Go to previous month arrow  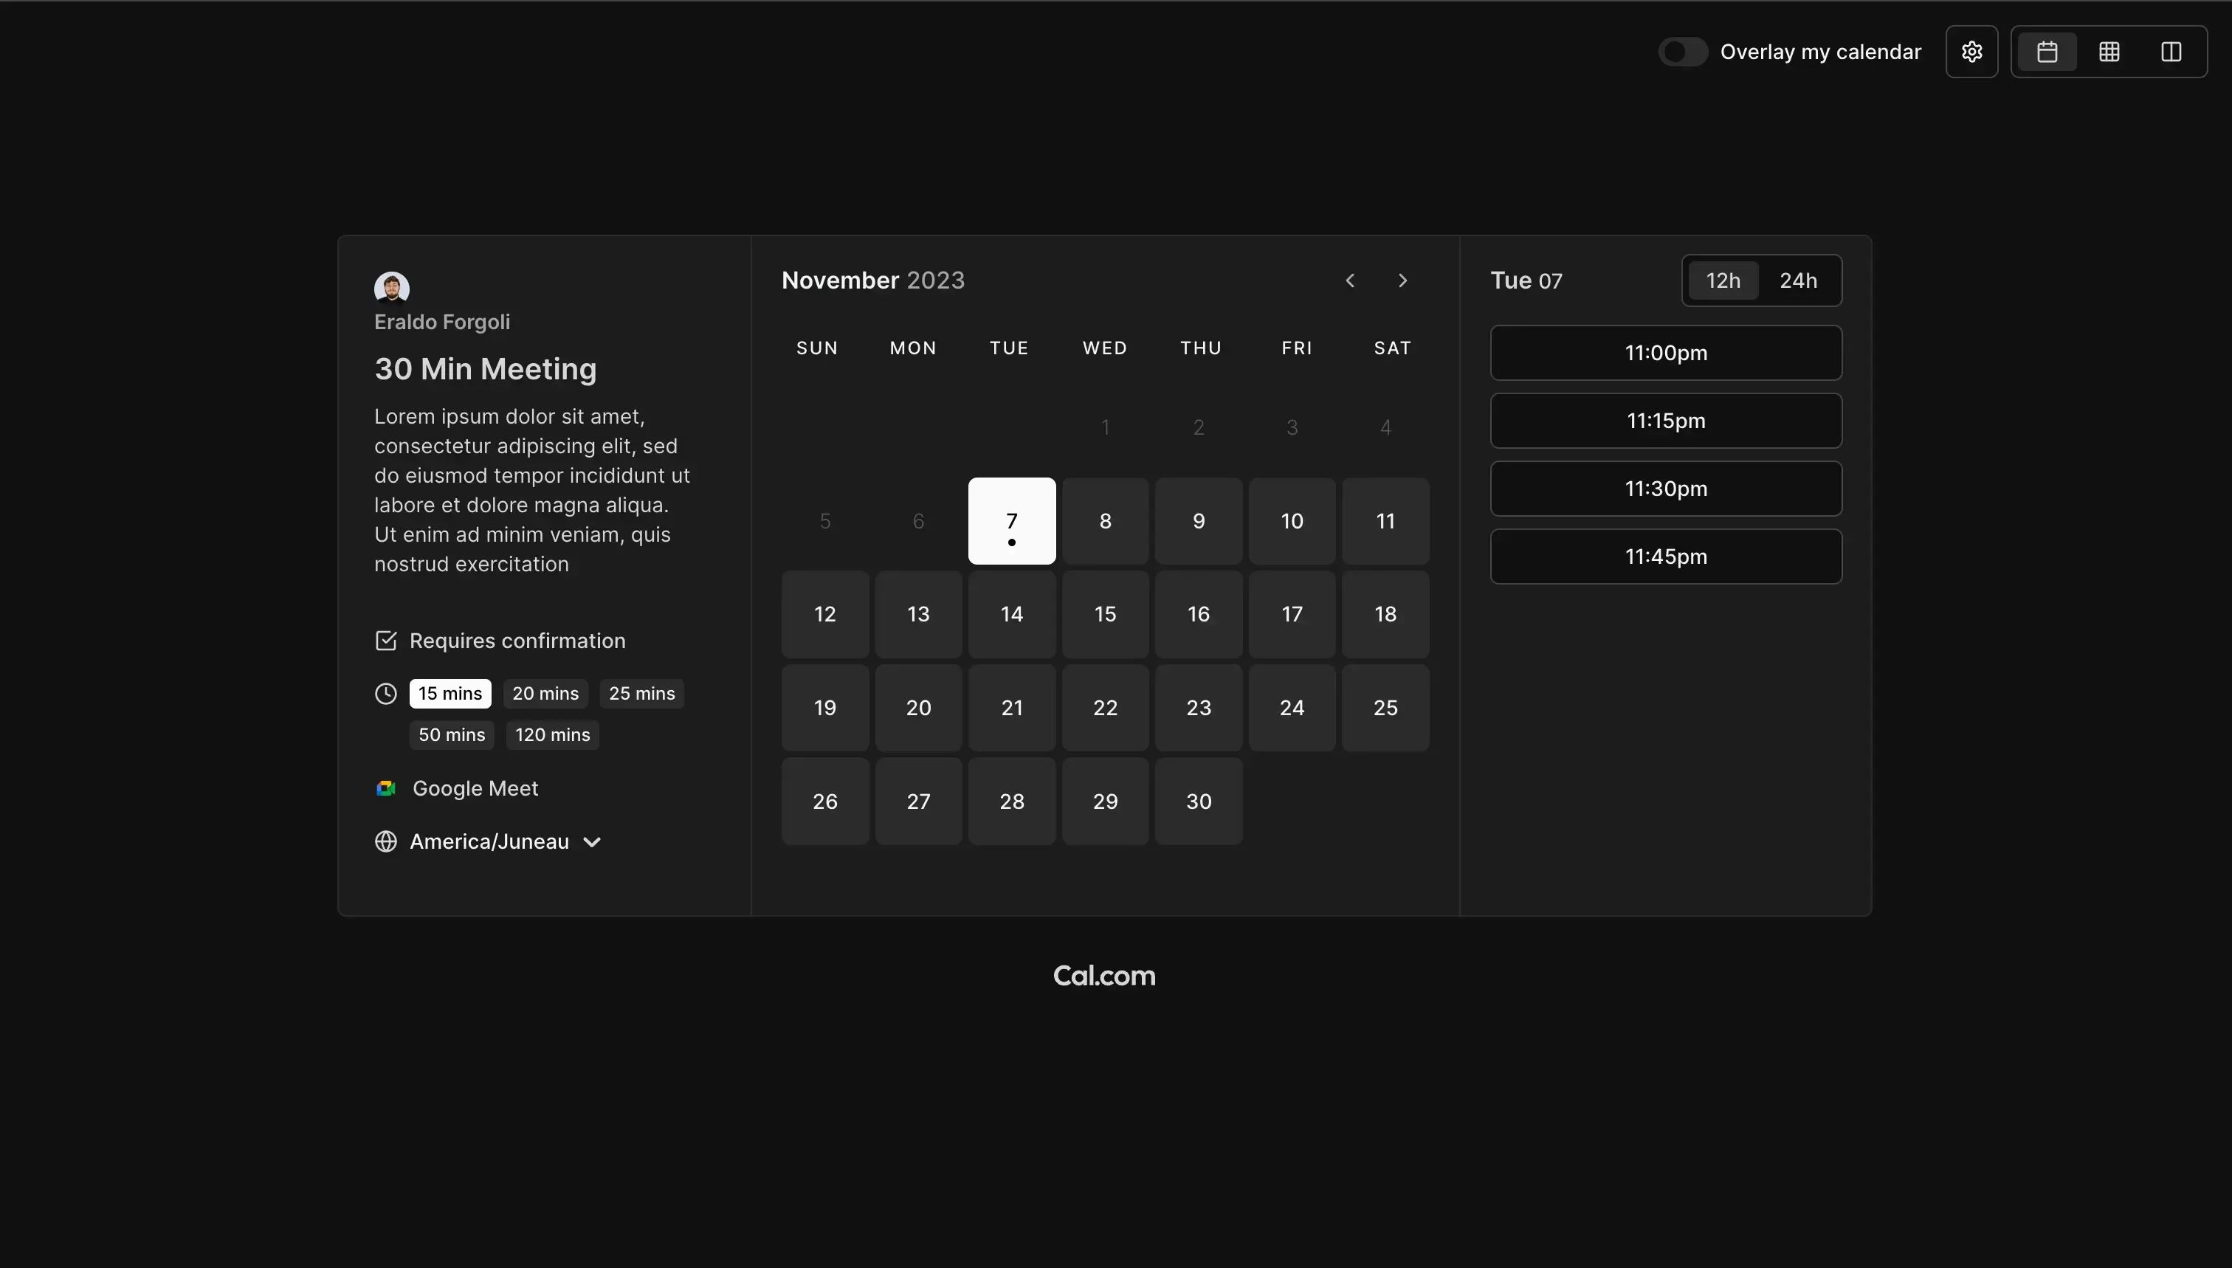tap(1350, 280)
